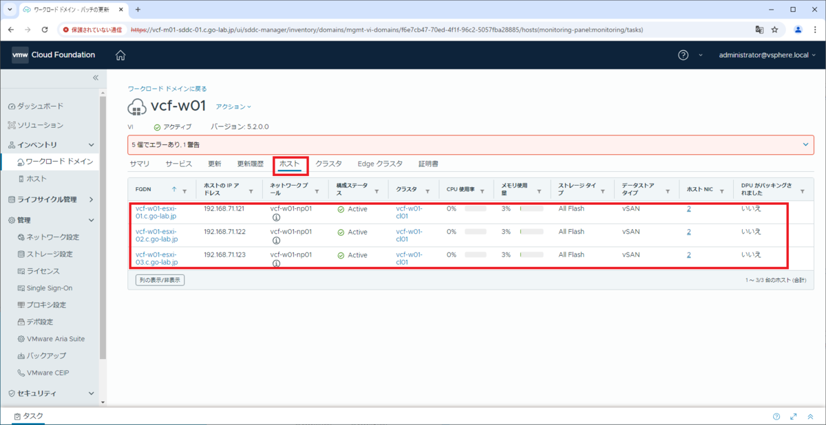Screen dimensions: 826x425
Task: Switch to the 更新履歴 tab
Action: (x=251, y=164)
